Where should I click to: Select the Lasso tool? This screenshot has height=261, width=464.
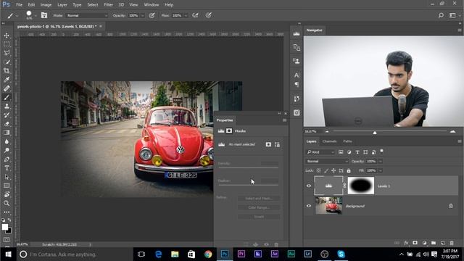point(7,53)
